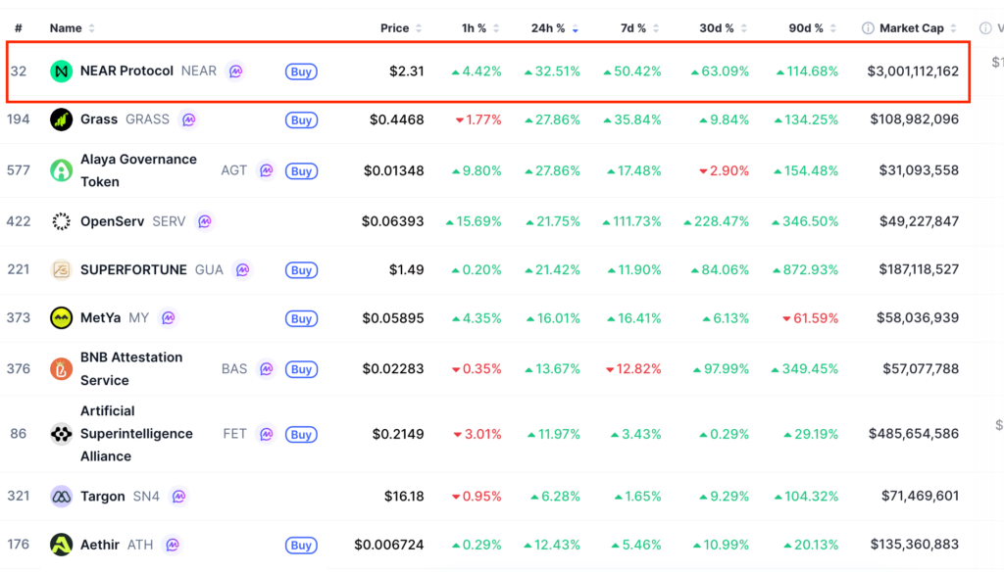Click the purple badge icon beside AGT
The image size is (1004, 572).
pos(267,170)
